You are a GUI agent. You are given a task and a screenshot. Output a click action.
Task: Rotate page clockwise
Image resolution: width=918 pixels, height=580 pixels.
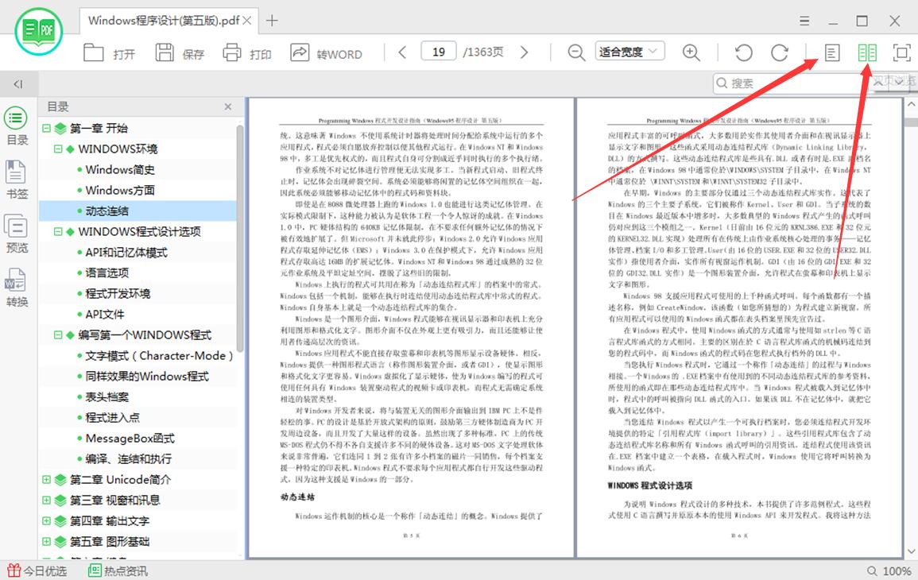click(x=779, y=52)
